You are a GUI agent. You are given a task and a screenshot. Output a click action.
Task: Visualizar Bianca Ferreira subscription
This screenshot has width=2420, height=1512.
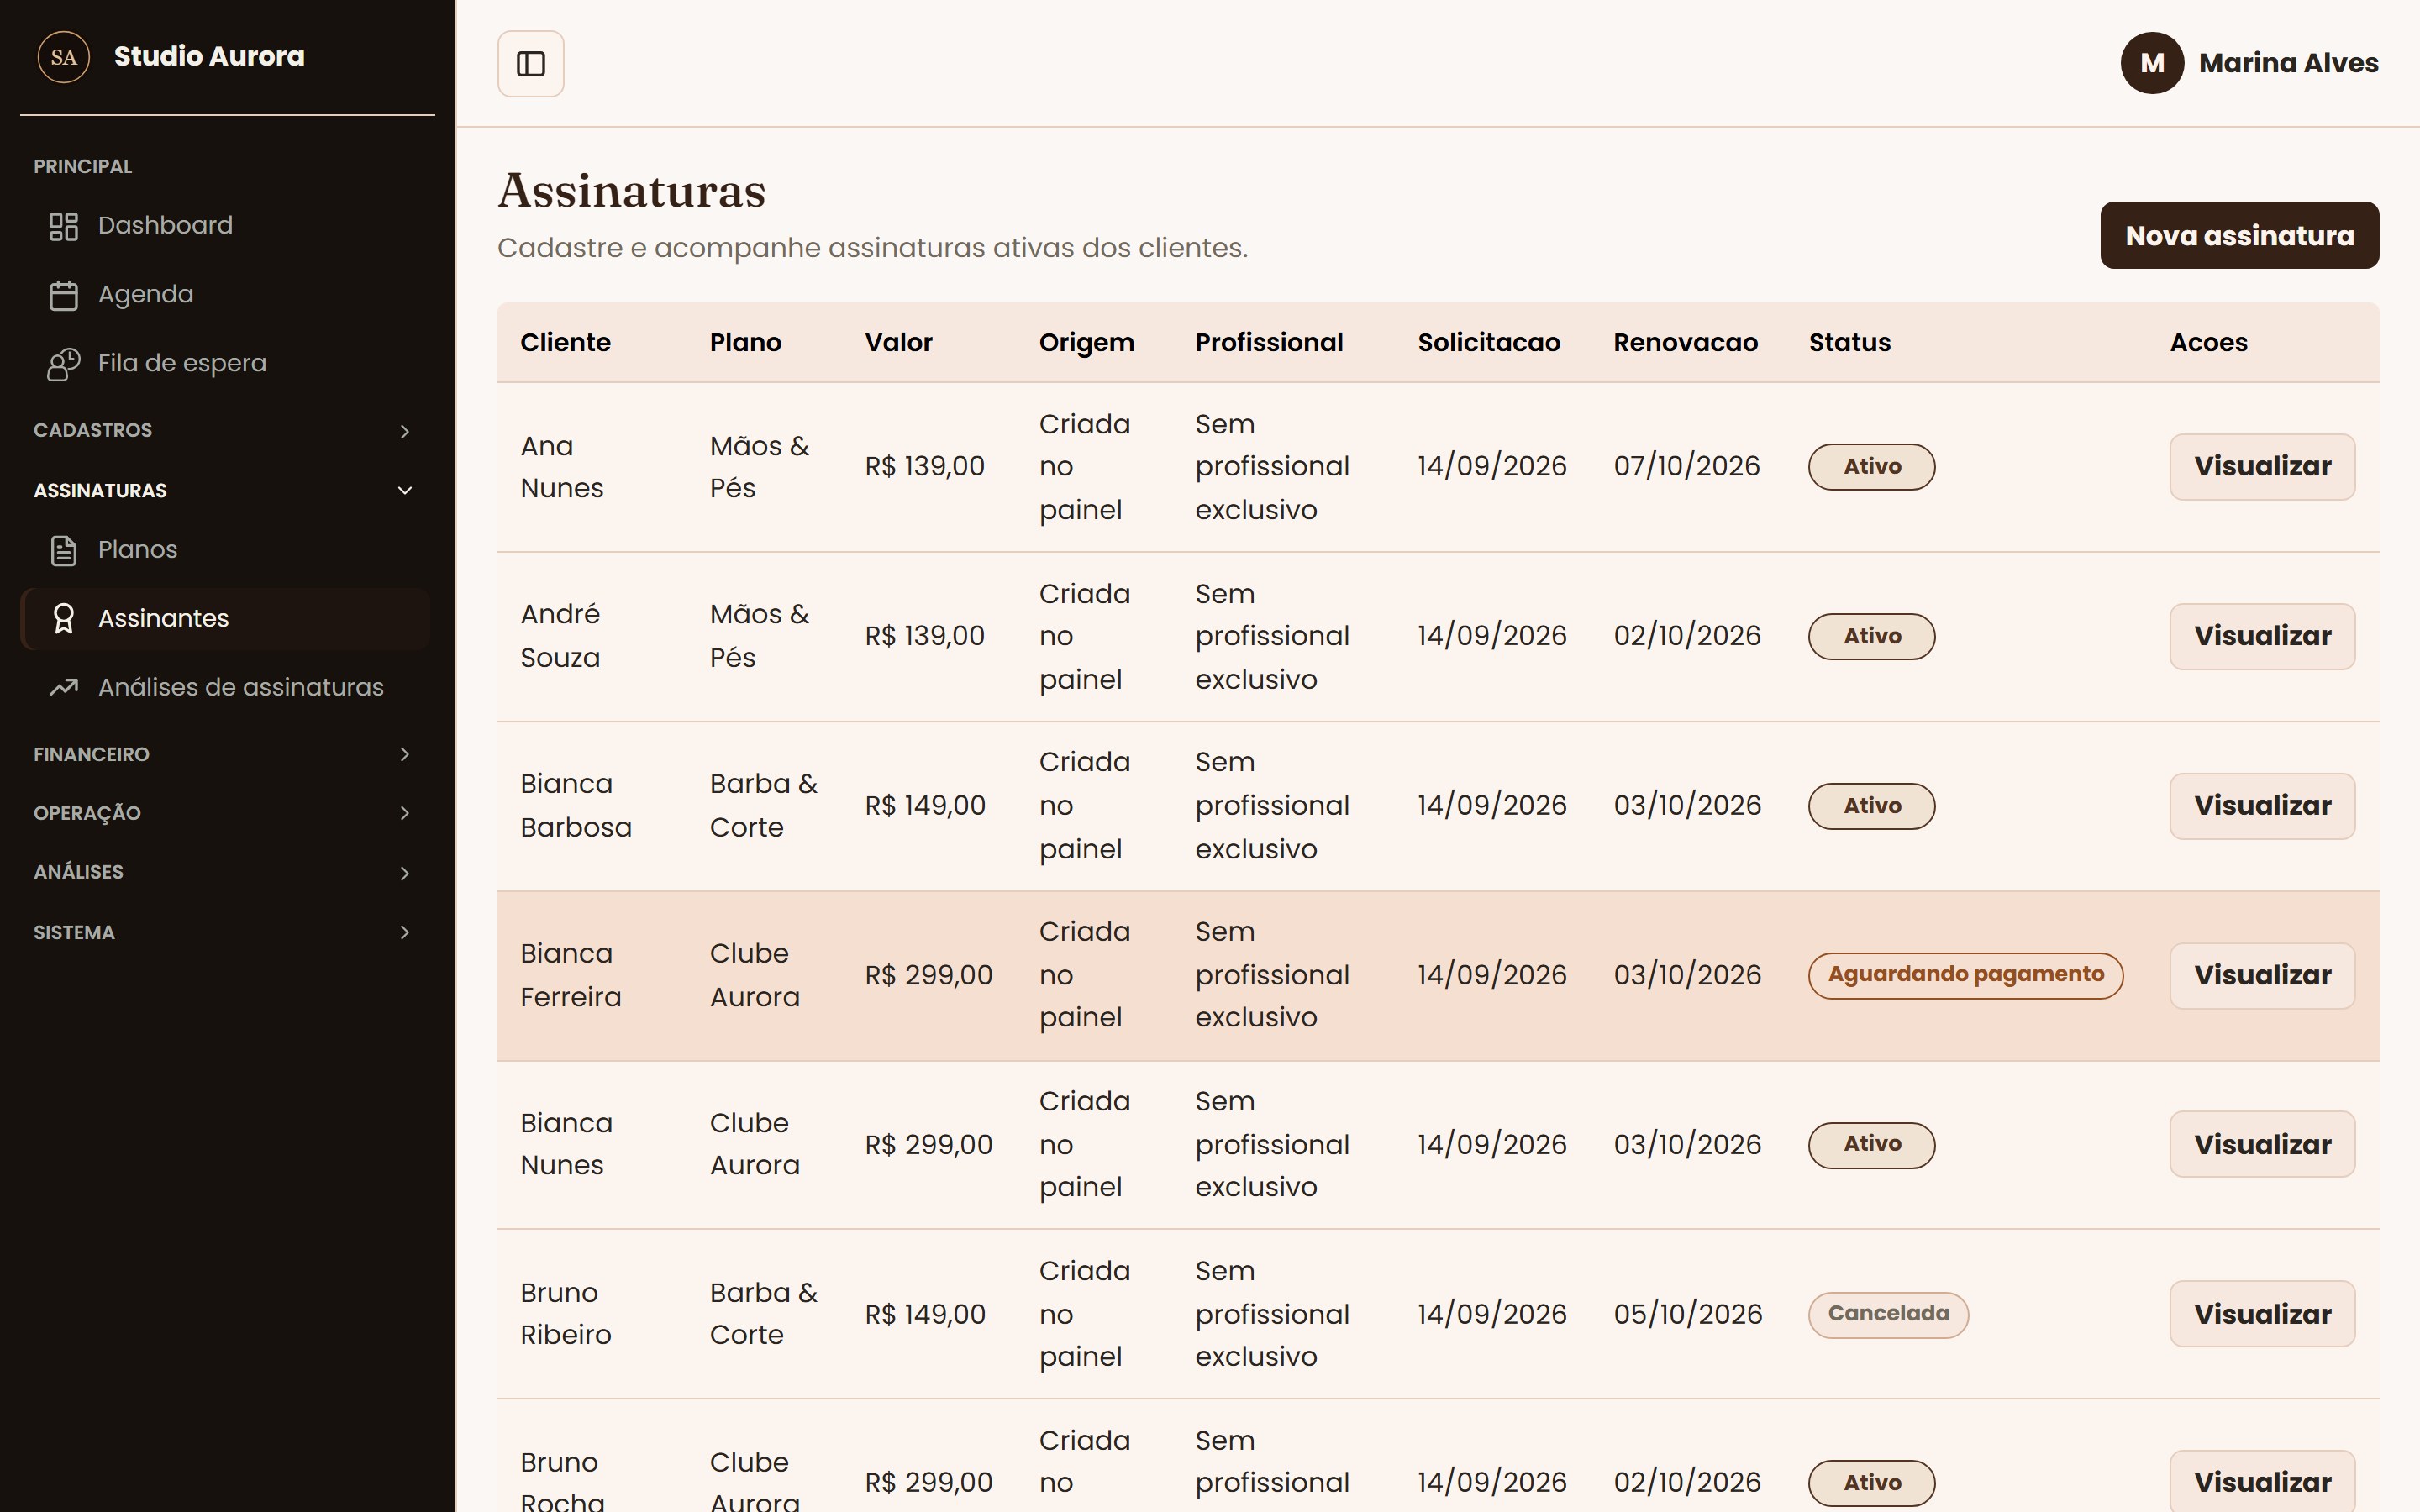2262,975
